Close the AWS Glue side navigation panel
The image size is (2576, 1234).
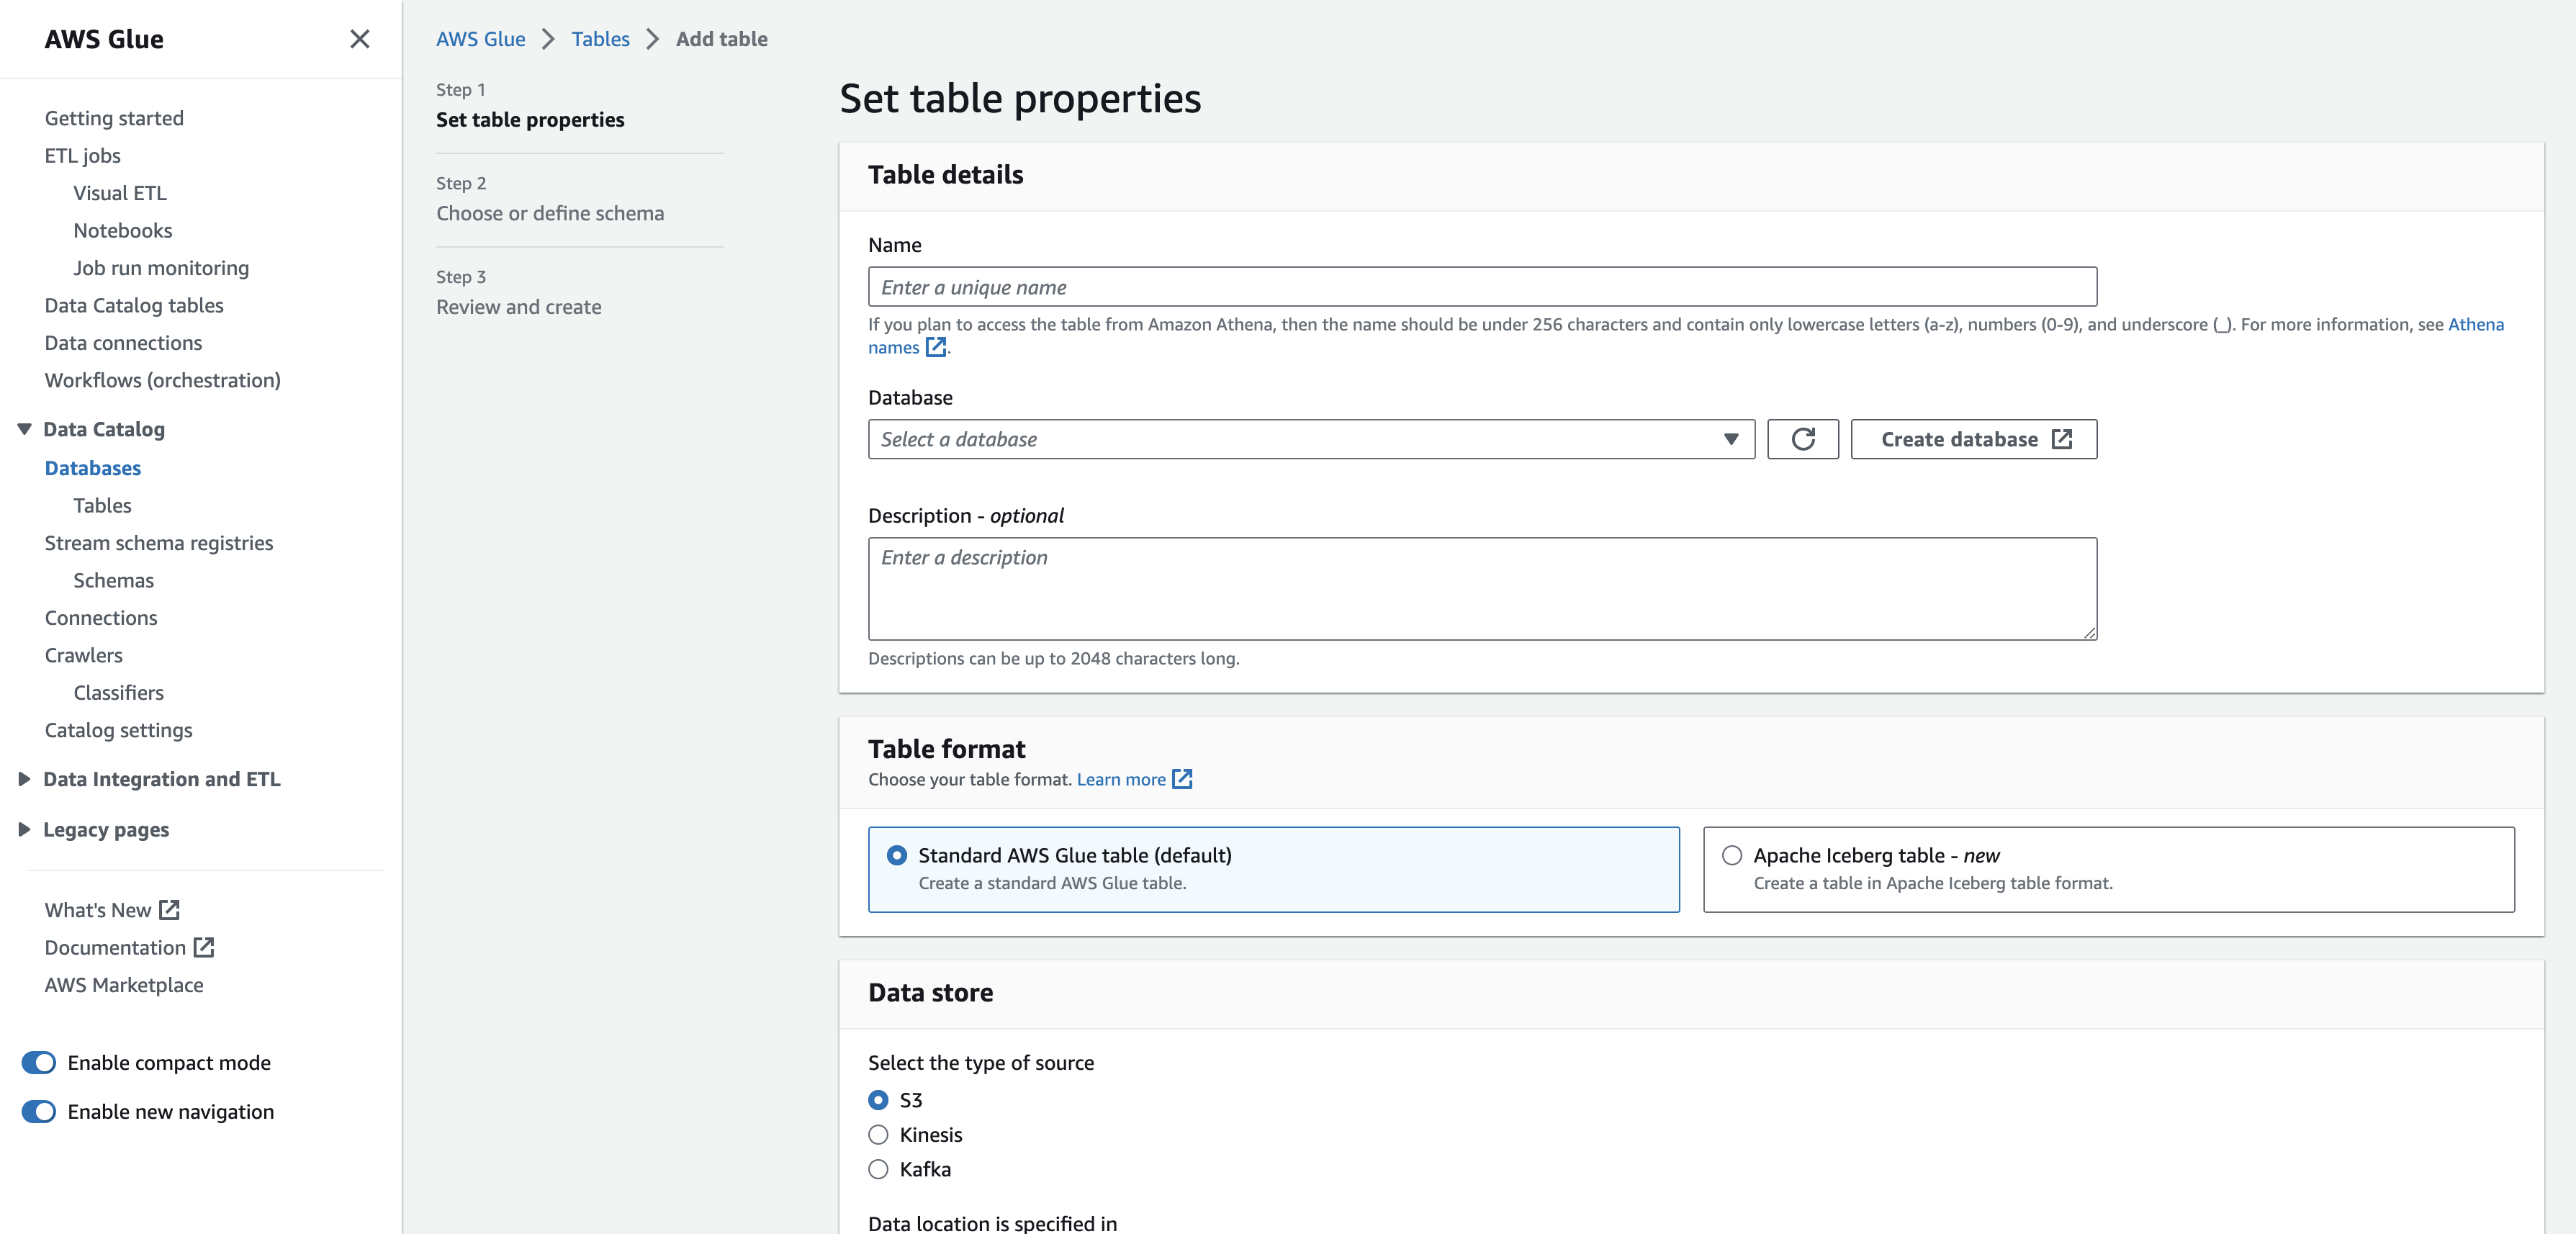(360, 39)
